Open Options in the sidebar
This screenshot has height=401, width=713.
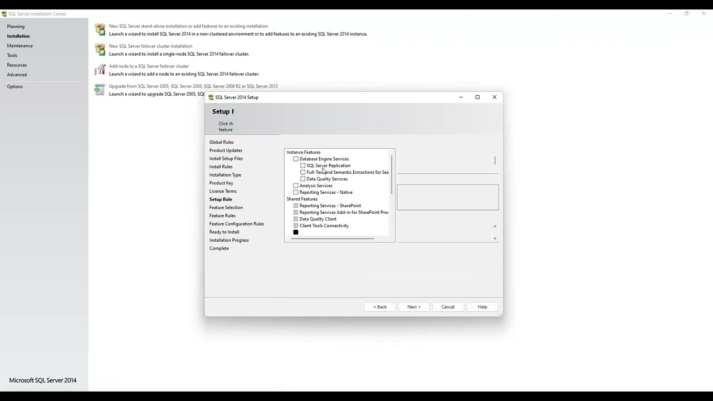pyautogui.click(x=15, y=86)
